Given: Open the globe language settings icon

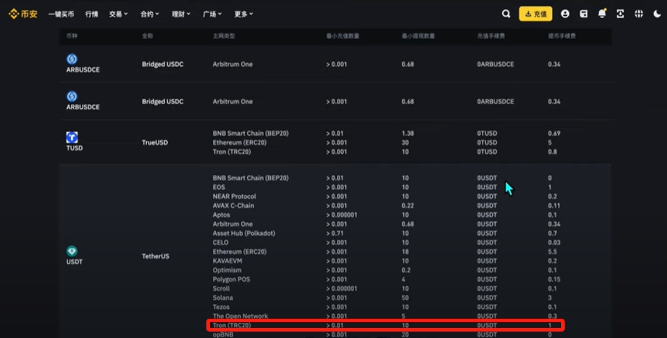Looking at the screenshot, I should (x=639, y=14).
